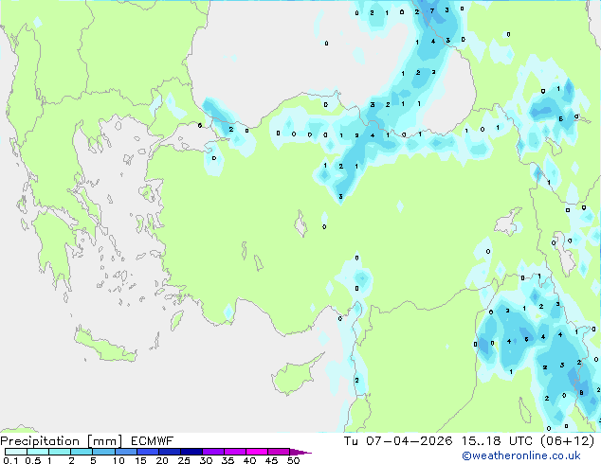Select the 2–5 mm legend swatch
The image size is (601, 464).
coord(82,452)
